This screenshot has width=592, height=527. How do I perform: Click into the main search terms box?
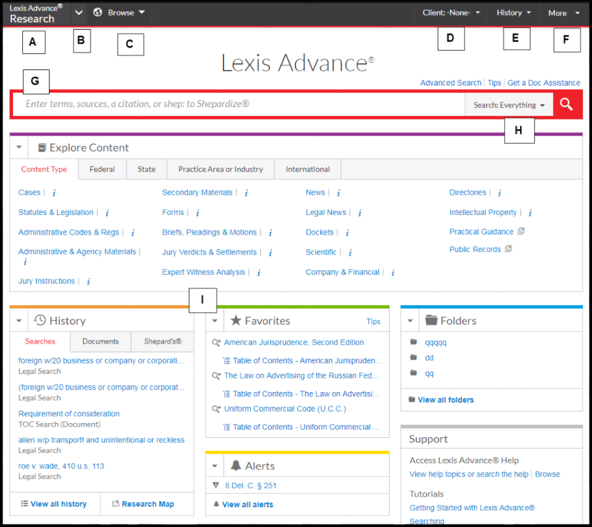pos(238,104)
